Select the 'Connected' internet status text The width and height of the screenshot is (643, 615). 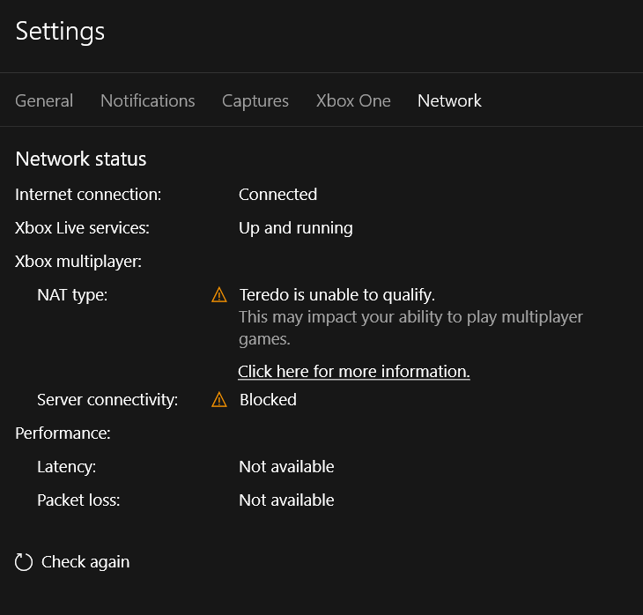pyautogui.click(x=278, y=195)
